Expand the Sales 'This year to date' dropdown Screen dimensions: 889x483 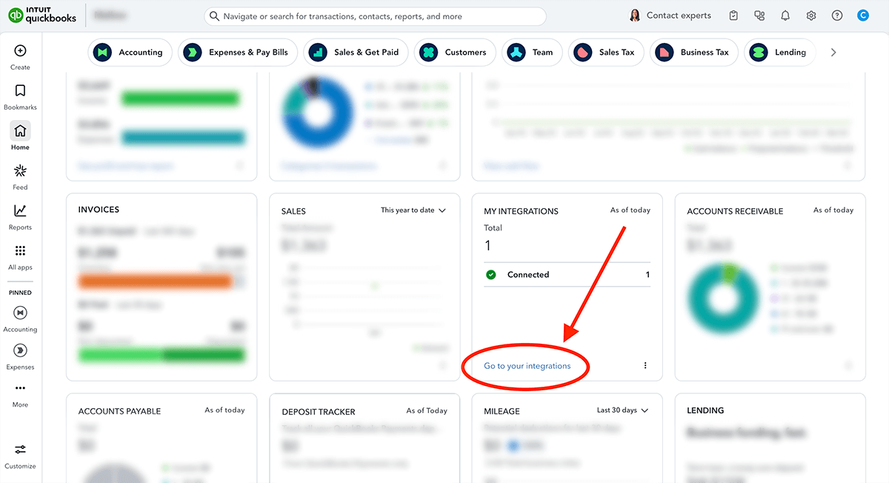click(413, 210)
